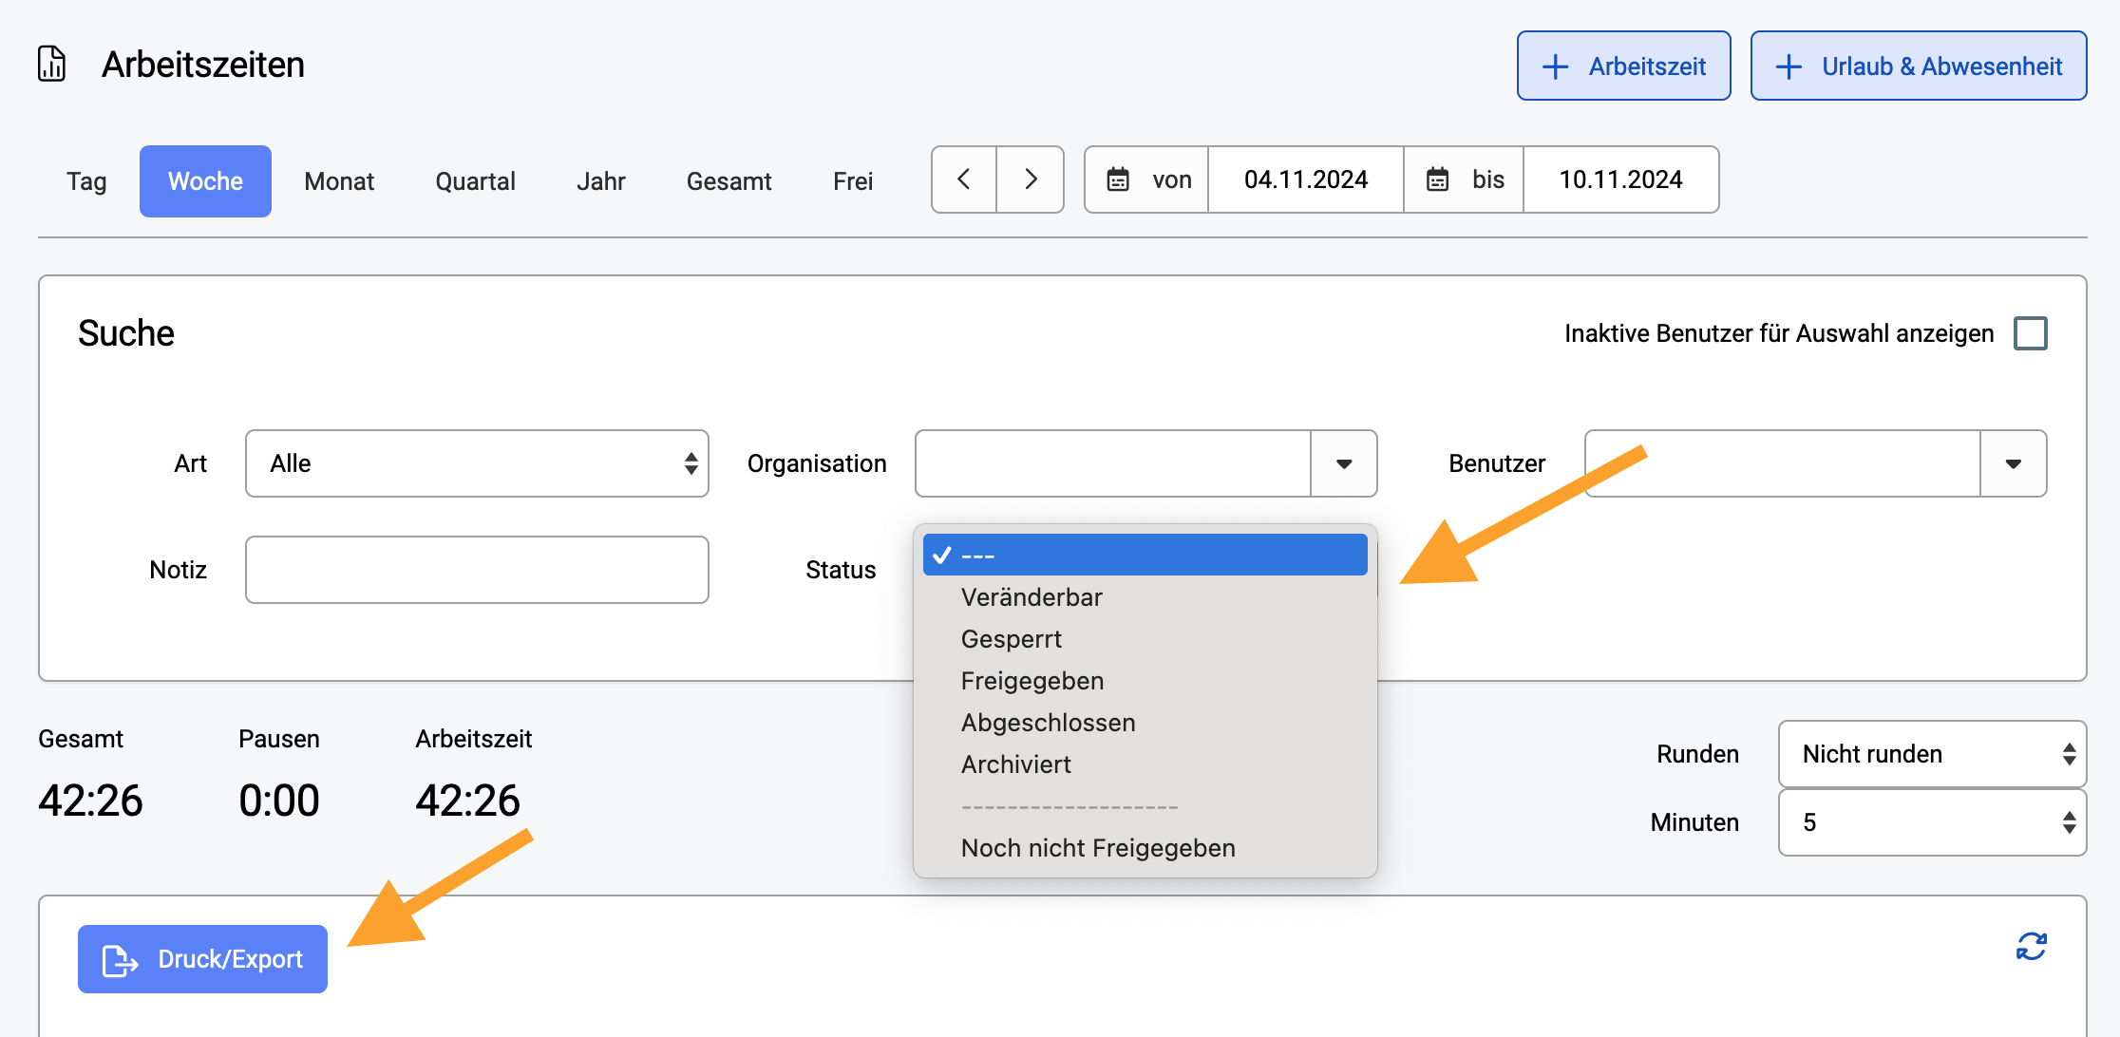Select 'Gesperrt' in the Status list

click(x=1145, y=639)
